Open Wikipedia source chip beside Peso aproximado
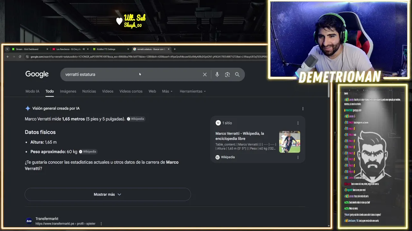The image size is (412, 231). [88, 151]
